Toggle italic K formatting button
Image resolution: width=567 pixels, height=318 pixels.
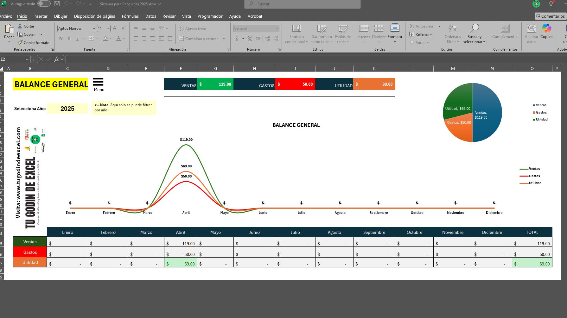pos(69,39)
